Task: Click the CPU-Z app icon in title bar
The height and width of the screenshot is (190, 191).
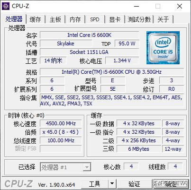Action: coord(6,6)
